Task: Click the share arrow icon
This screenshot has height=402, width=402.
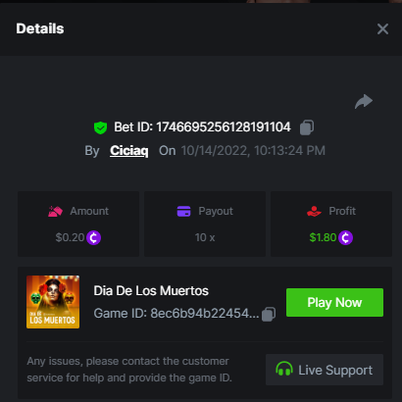Action: pyautogui.click(x=364, y=101)
